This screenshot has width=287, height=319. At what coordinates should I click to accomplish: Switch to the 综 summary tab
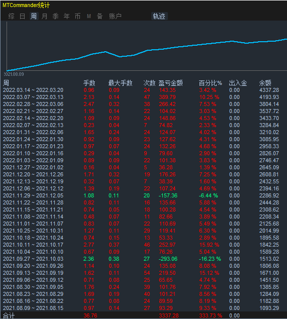12,16
